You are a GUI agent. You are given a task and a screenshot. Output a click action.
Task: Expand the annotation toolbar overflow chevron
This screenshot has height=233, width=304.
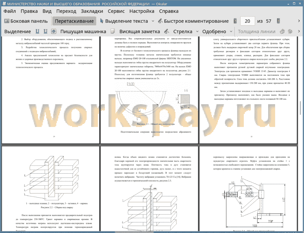299,31
